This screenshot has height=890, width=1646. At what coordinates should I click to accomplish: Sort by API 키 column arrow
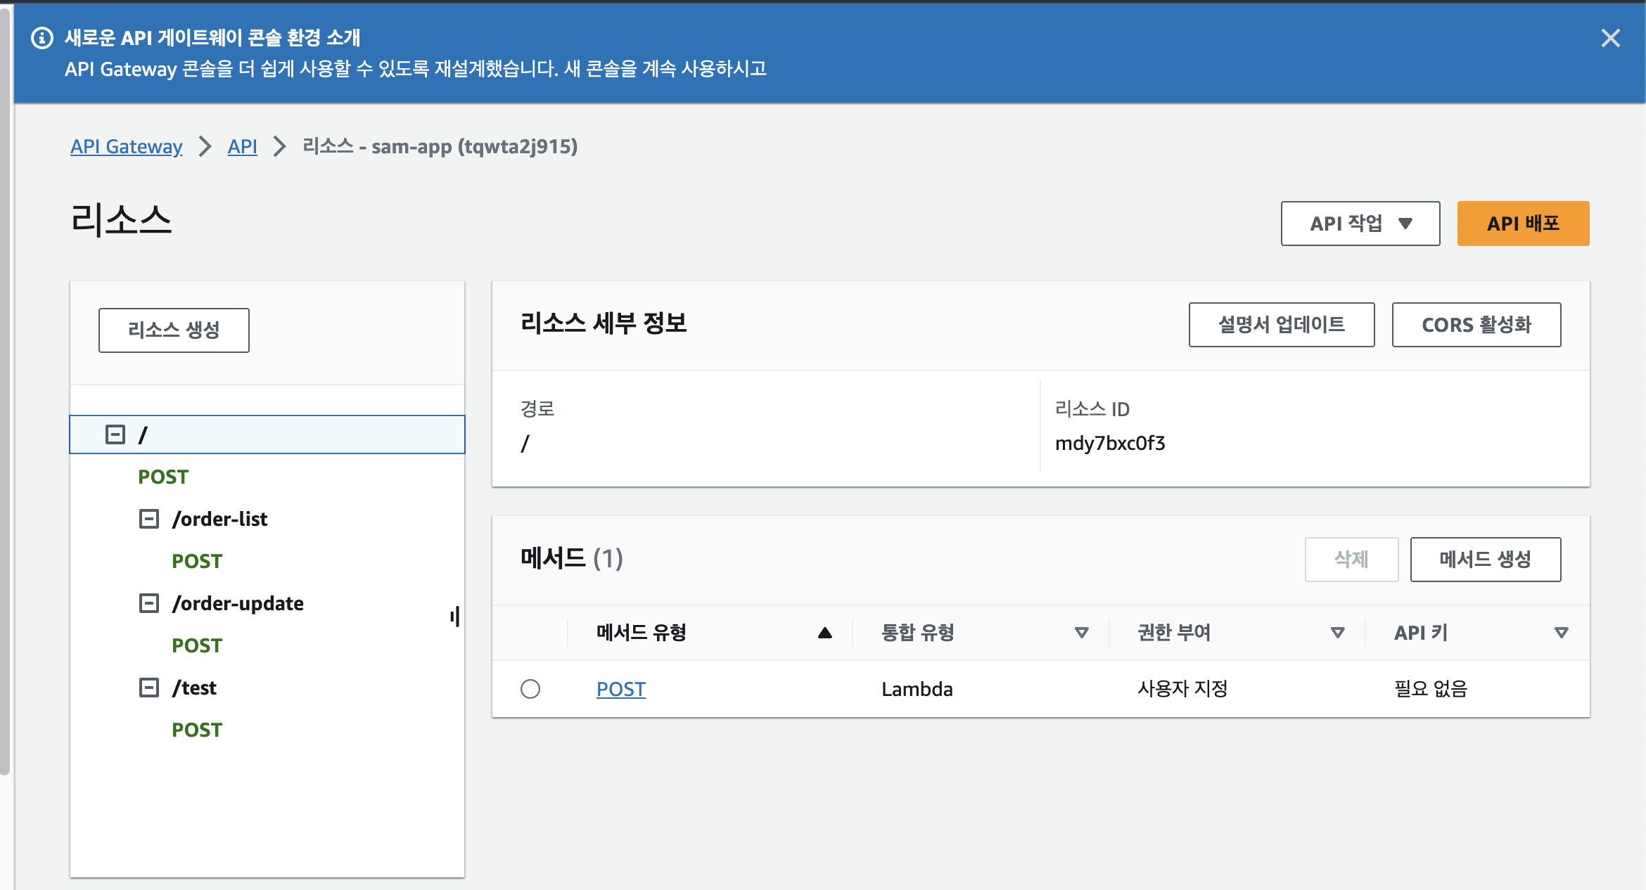coord(1561,633)
